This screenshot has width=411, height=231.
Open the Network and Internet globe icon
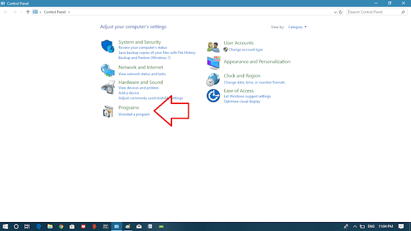107,70
